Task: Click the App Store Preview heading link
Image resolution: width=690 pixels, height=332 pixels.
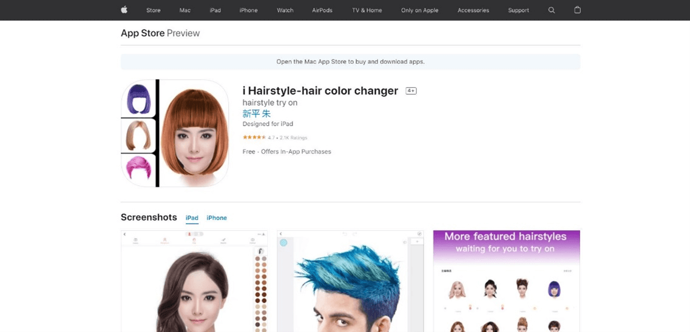Action: click(x=160, y=33)
